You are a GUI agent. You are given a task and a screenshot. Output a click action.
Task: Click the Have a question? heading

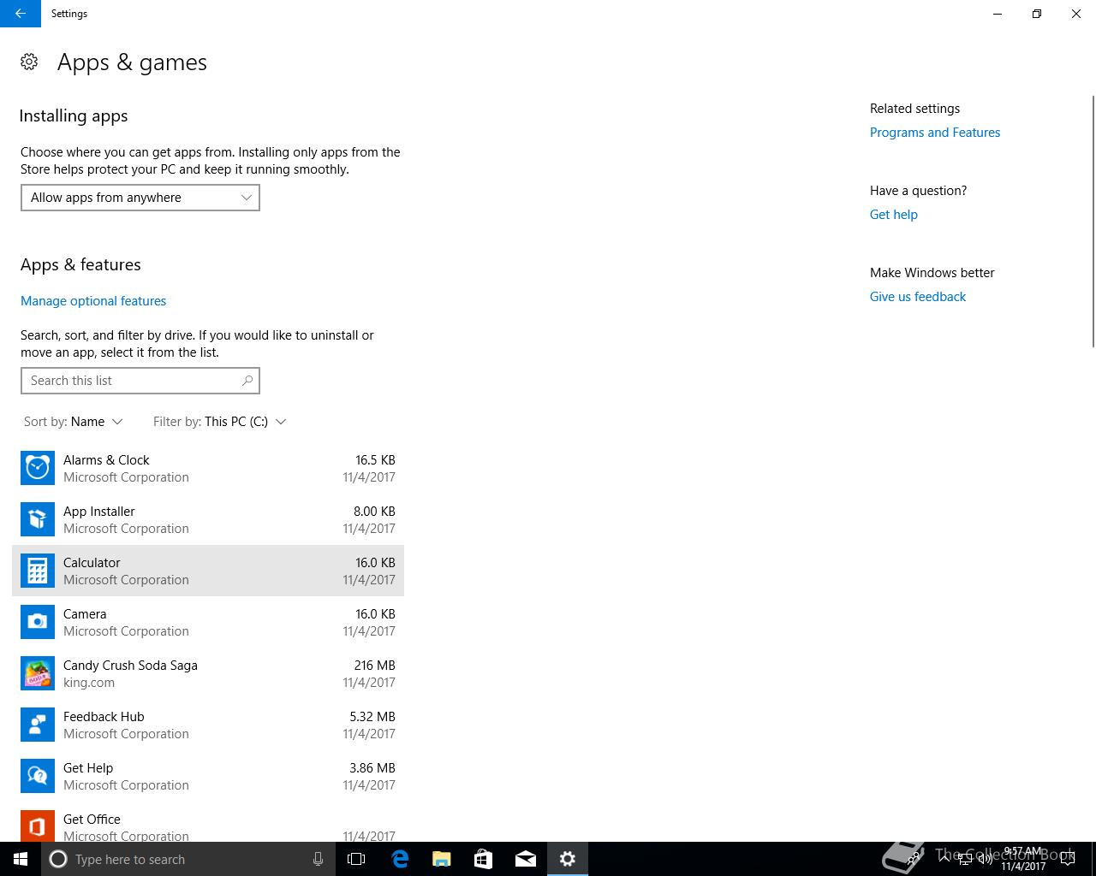[x=918, y=191]
